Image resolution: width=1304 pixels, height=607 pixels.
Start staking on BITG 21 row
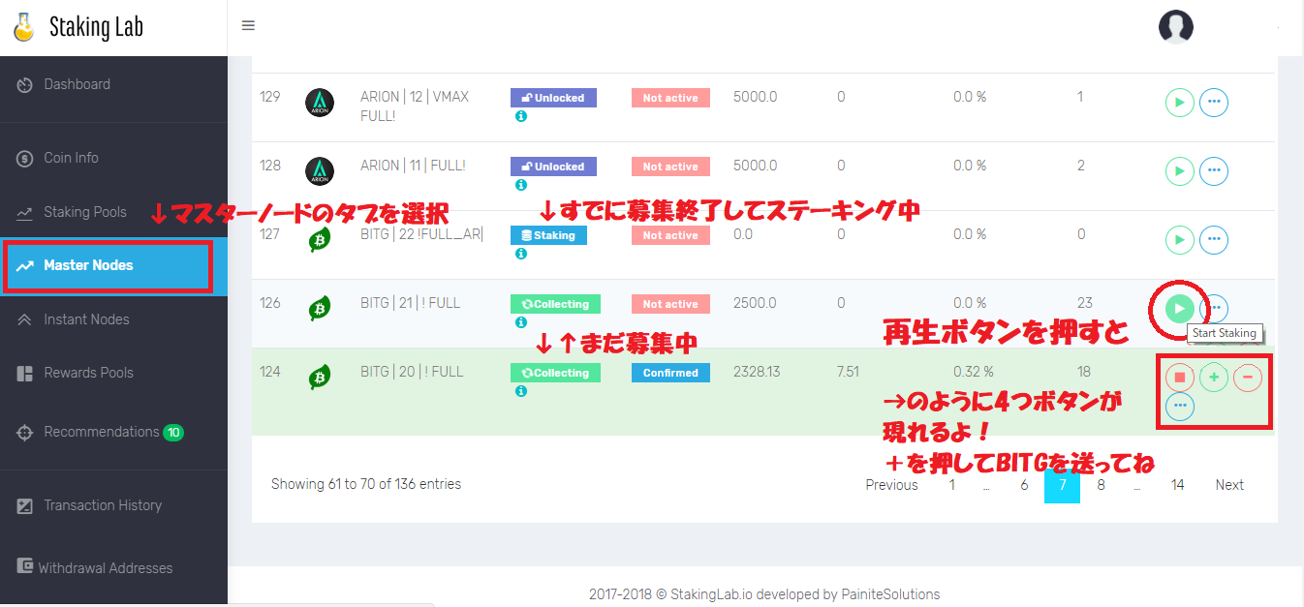pyautogui.click(x=1179, y=308)
